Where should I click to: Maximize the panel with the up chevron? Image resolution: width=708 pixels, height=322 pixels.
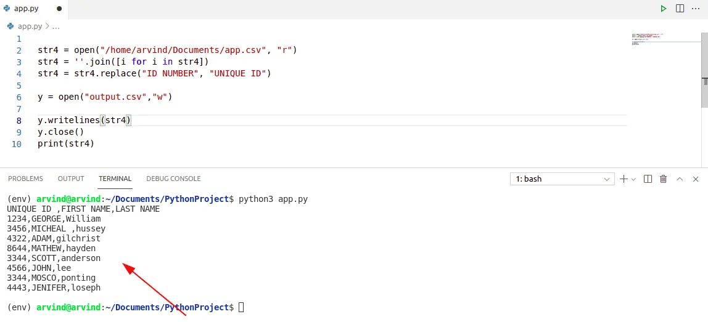[680, 179]
